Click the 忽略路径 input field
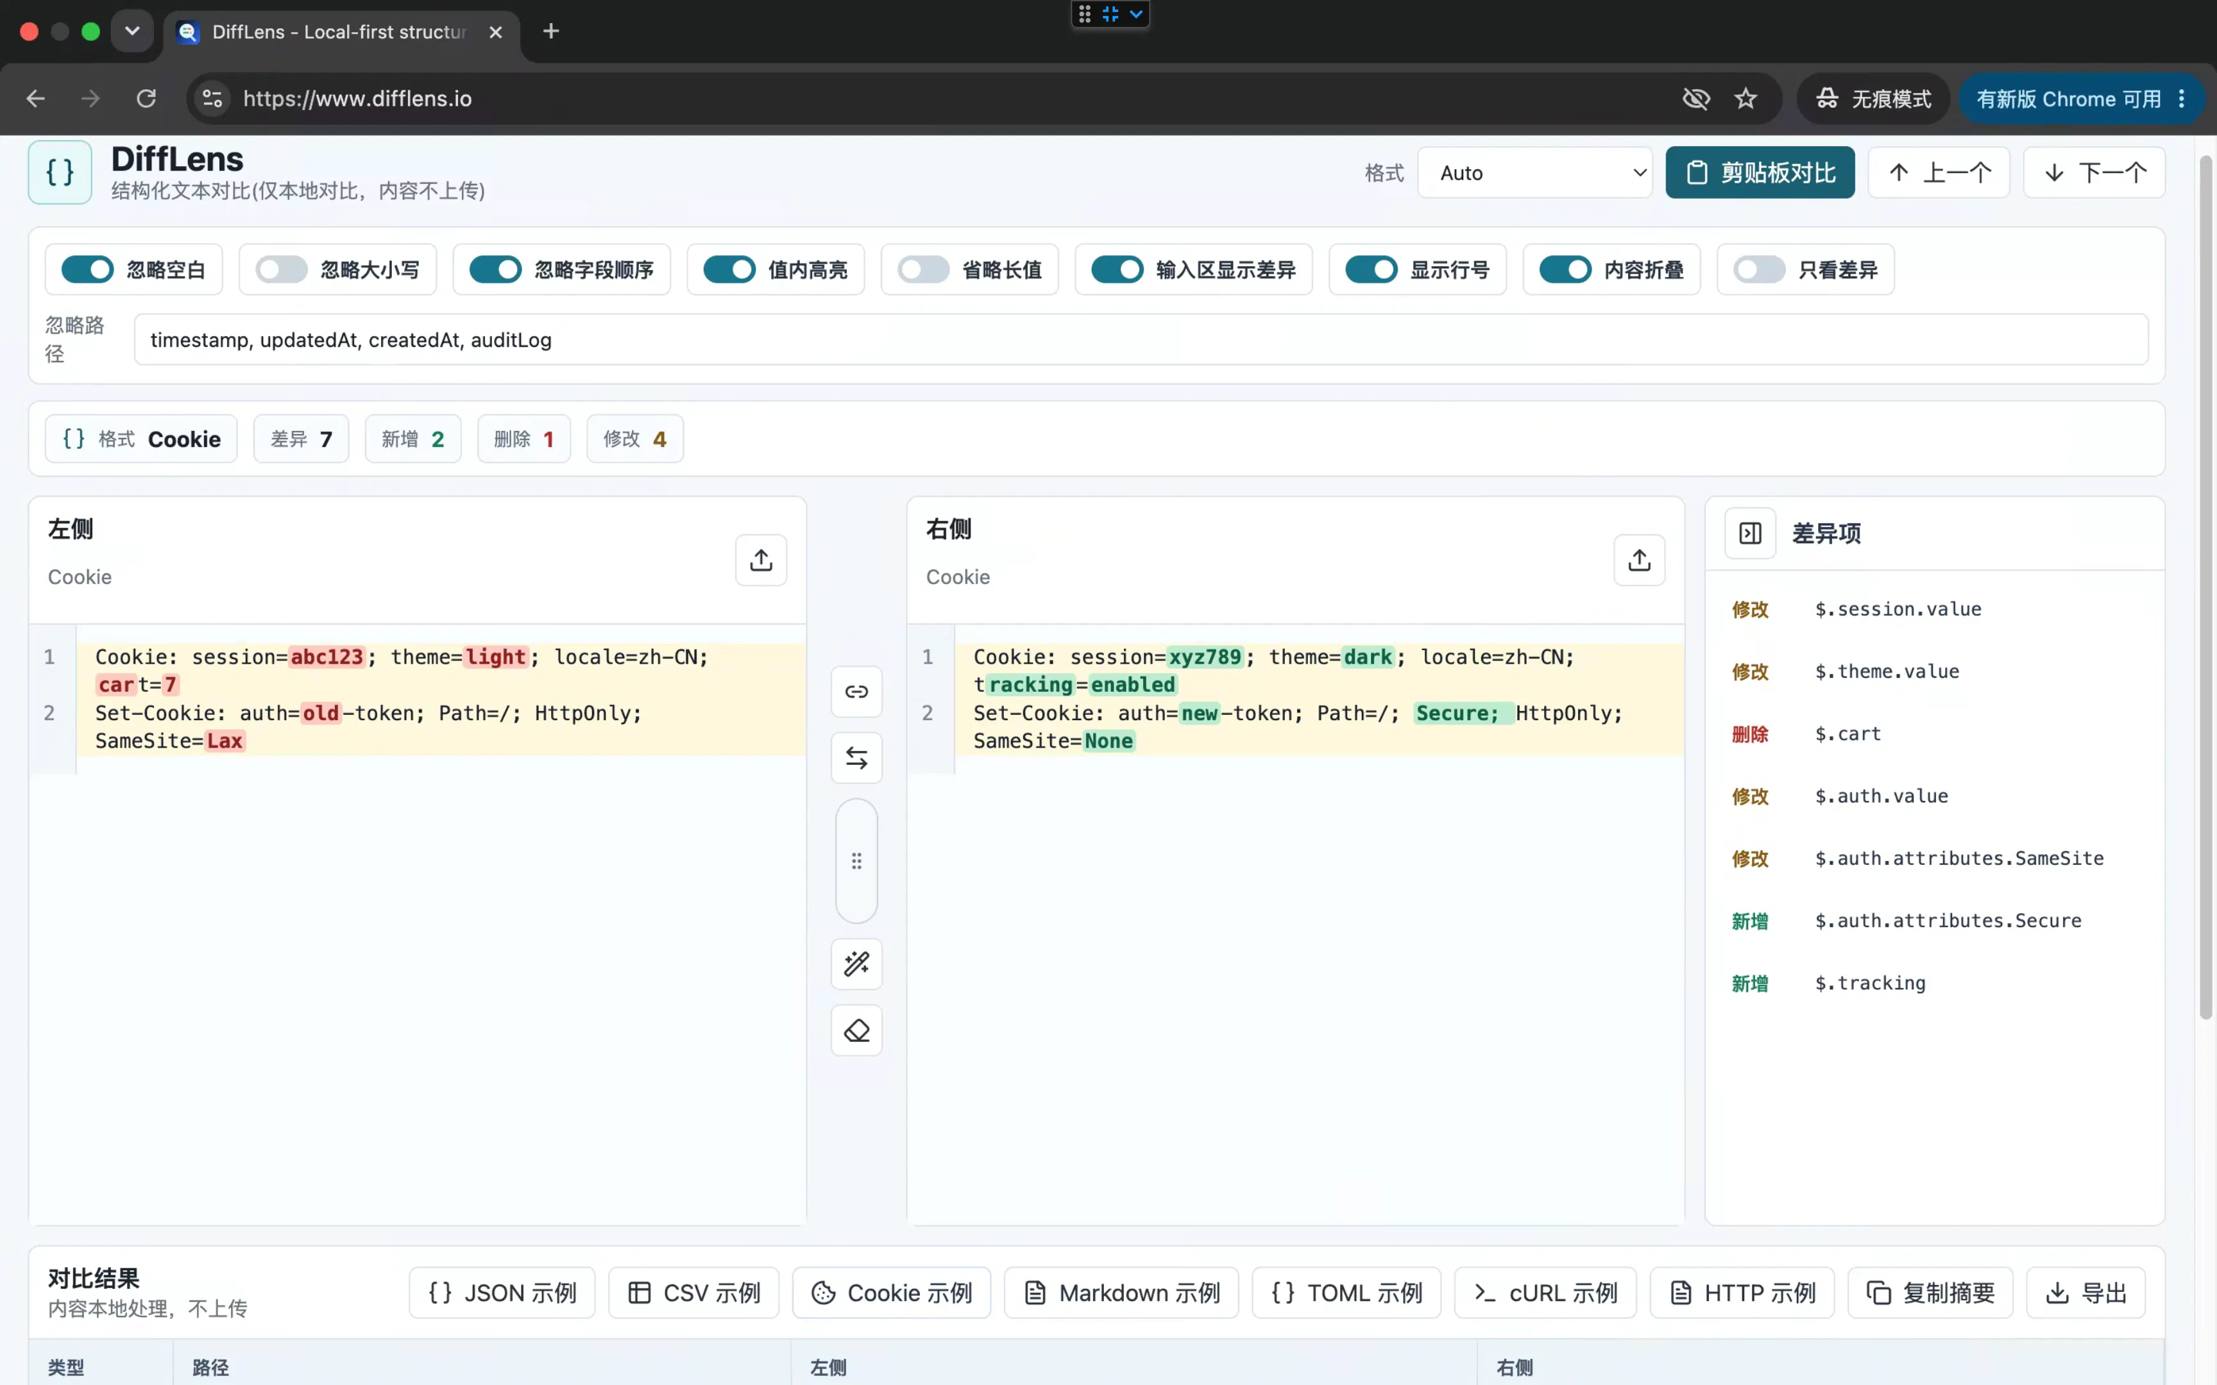2217x1385 pixels. pos(1141,340)
